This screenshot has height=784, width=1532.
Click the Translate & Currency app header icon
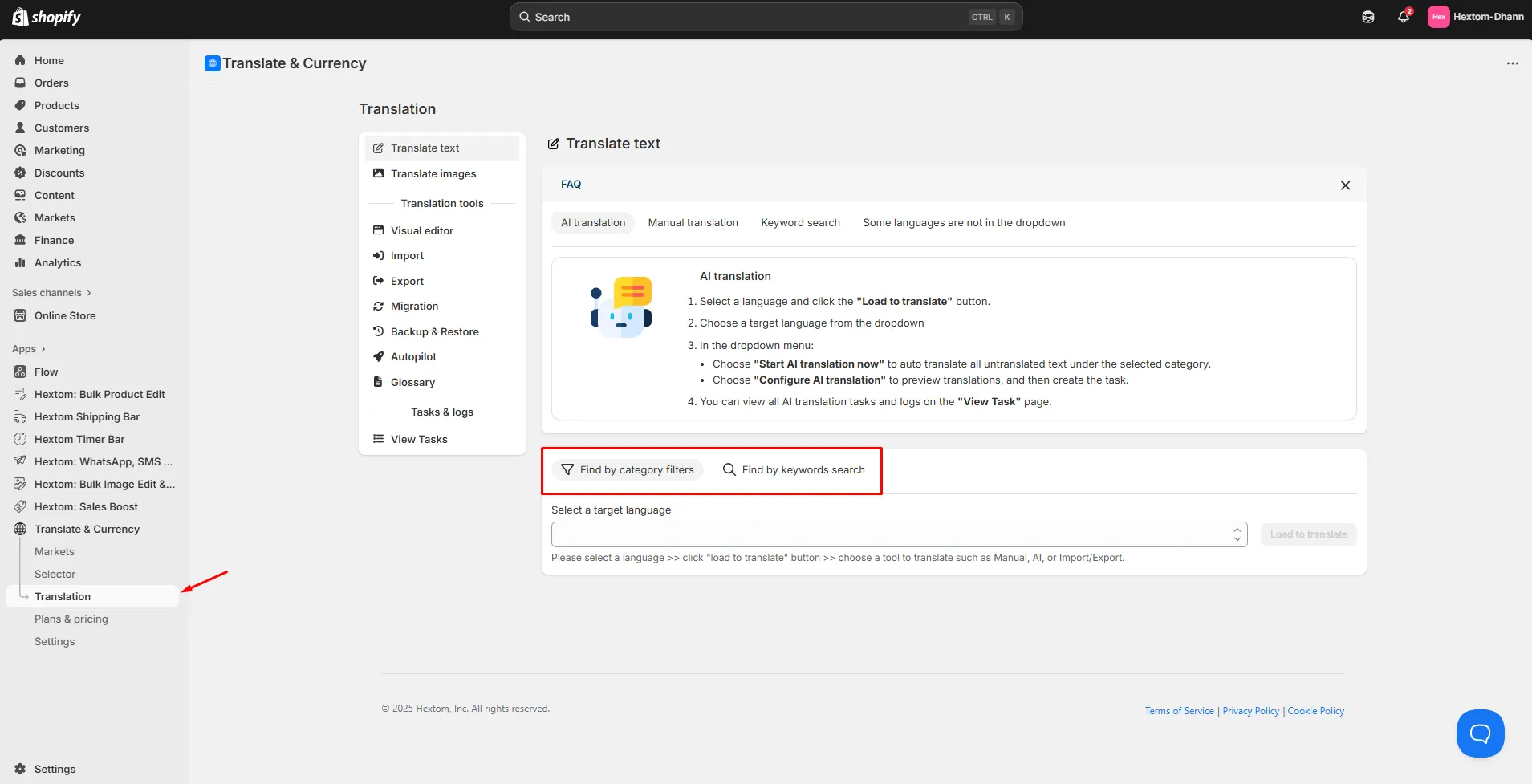(x=212, y=63)
